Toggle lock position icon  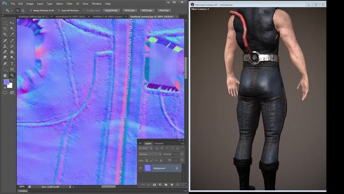[x=156, y=161]
